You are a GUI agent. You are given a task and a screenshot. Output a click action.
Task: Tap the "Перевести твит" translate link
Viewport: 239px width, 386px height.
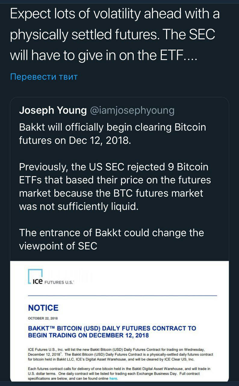point(44,77)
